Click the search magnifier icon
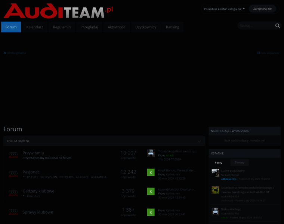Image resolution: width=284 pixels, height=224 pixels. (277, 26)
